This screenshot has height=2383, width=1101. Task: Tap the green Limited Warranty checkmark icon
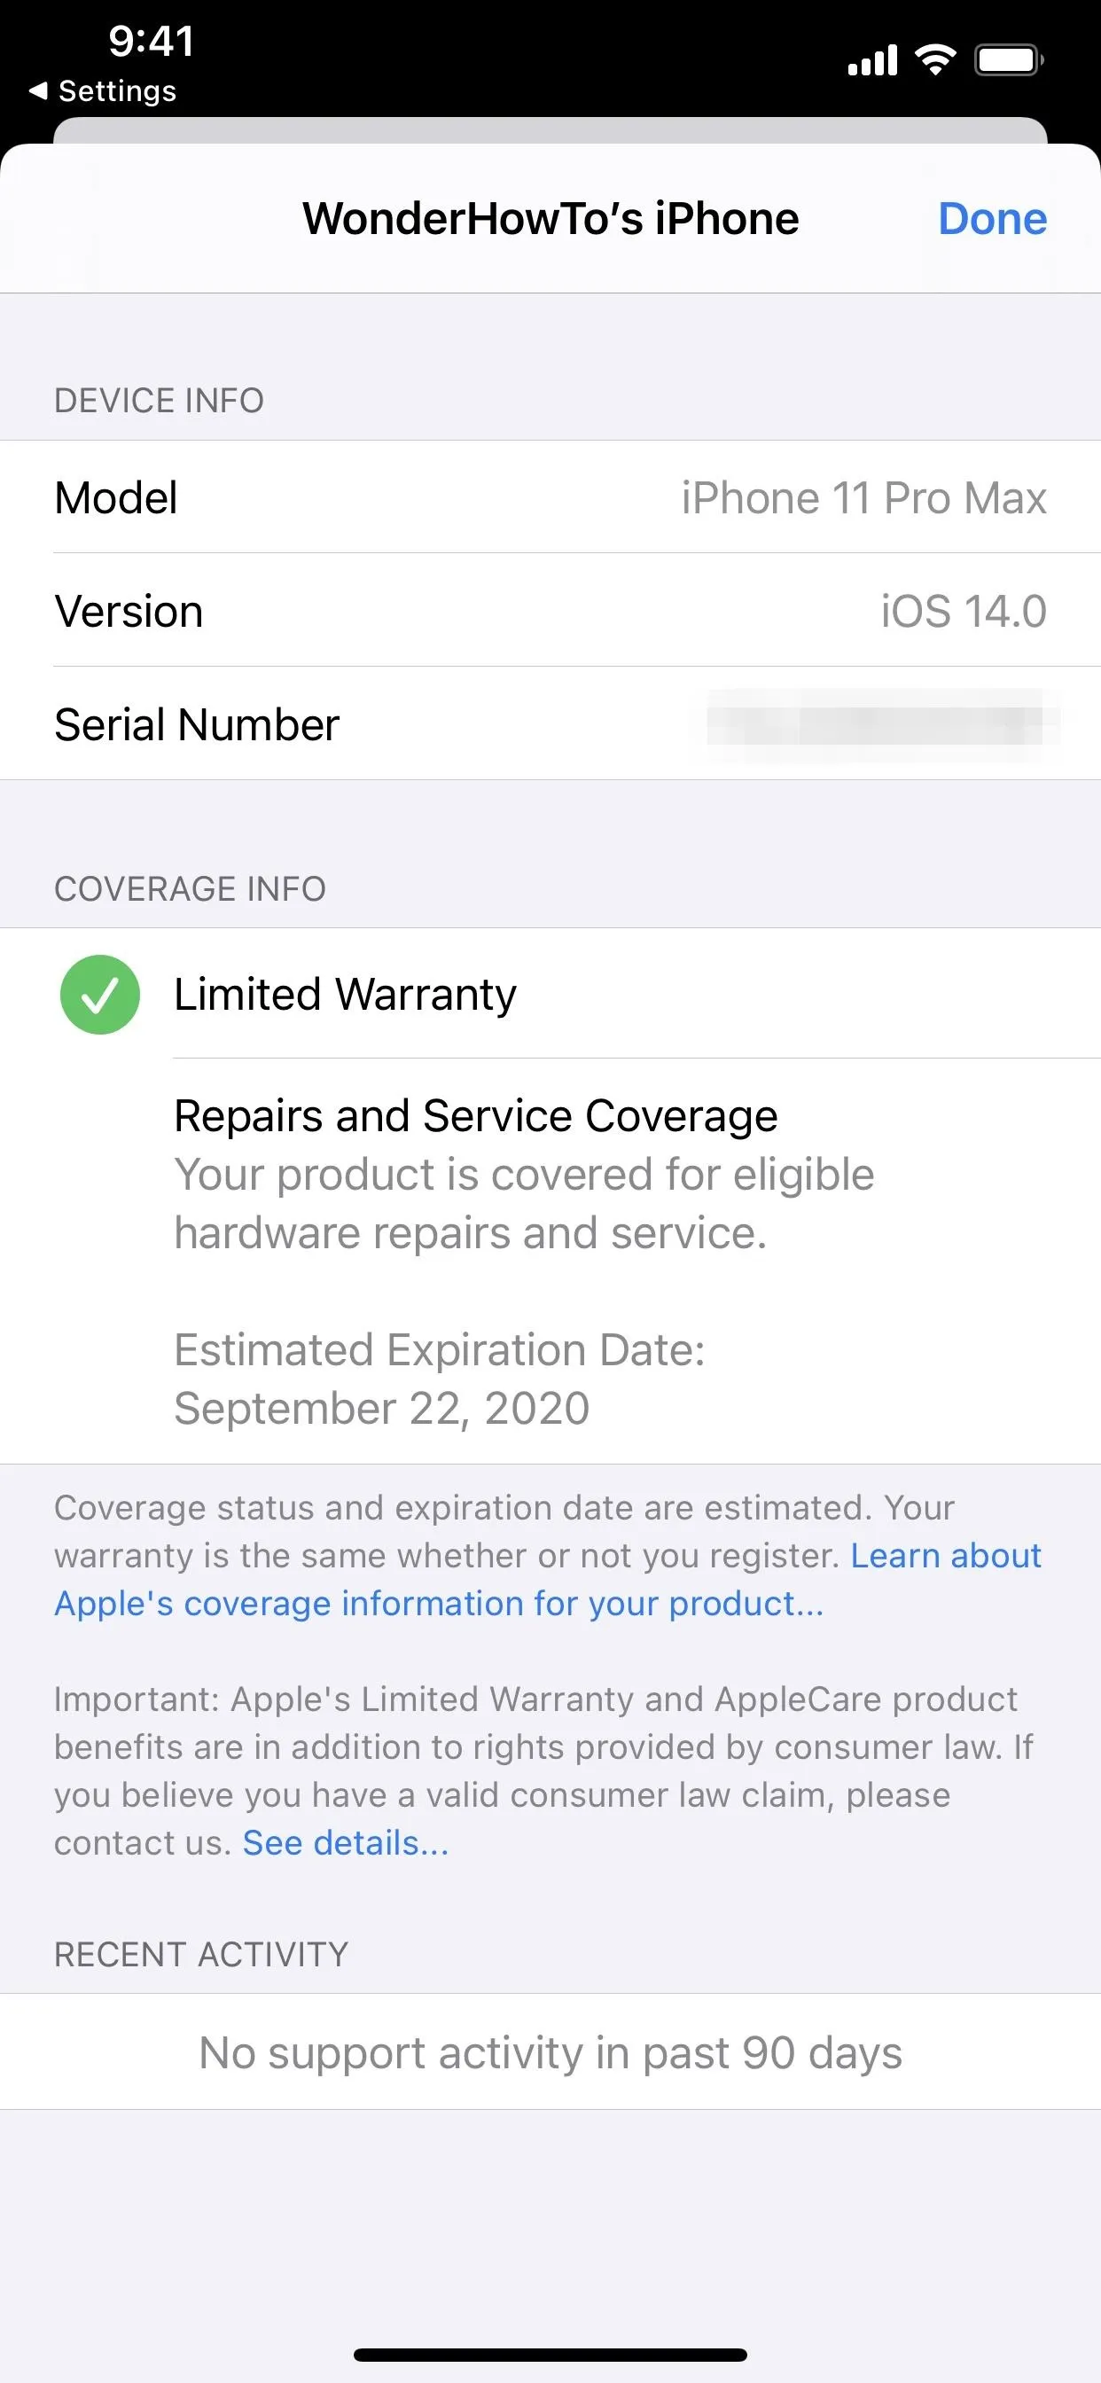click(x=100, y=995)
